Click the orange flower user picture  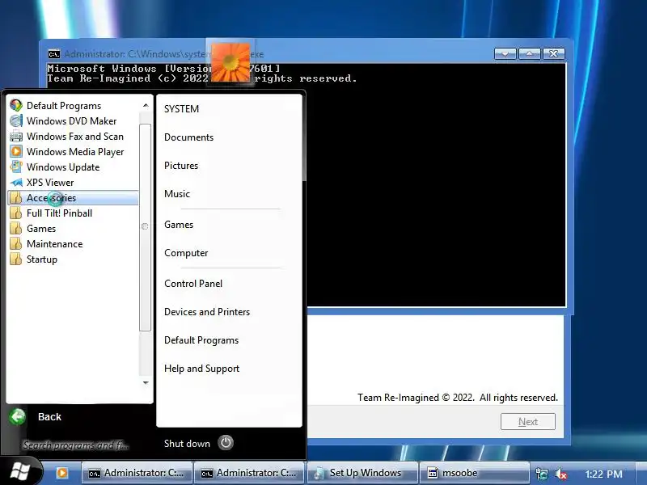230,61
